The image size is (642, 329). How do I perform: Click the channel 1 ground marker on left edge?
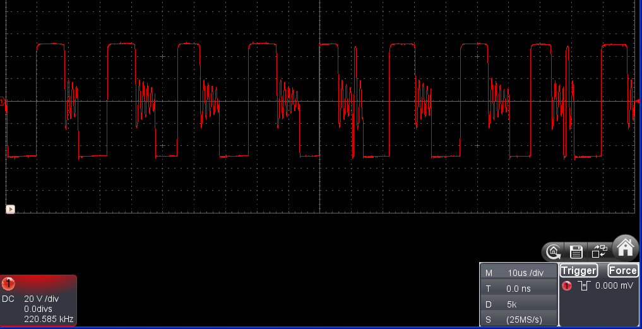coord(3,101)
